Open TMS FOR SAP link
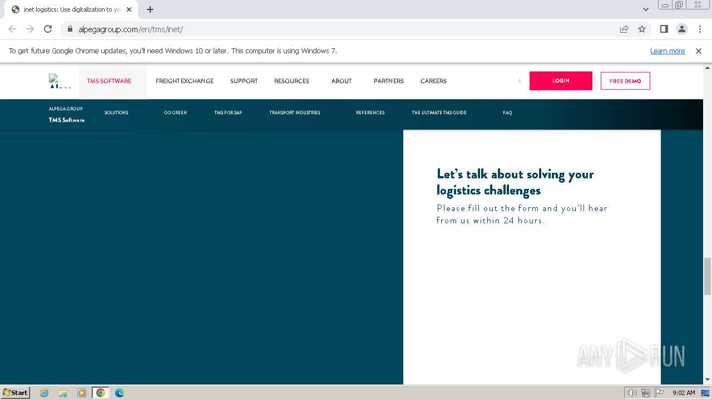The image size is (712, 400). tap(228, 113)
